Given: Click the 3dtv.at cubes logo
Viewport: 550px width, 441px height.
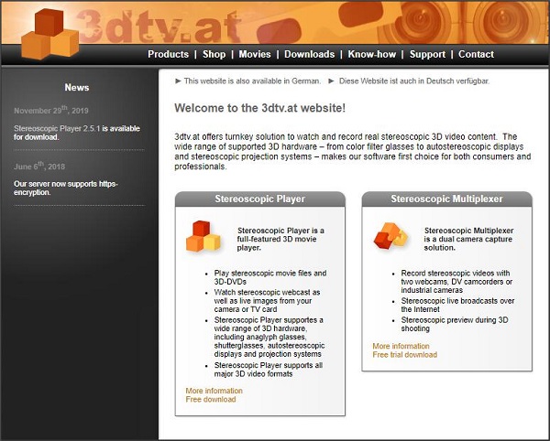Looking at the screenshot, I should [49, 34].
